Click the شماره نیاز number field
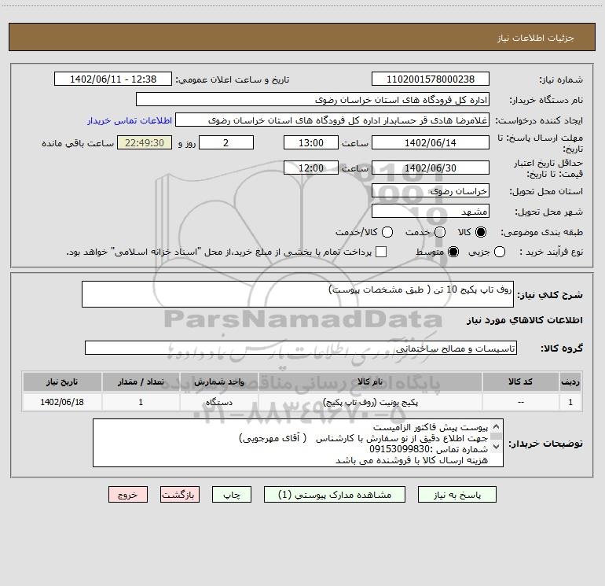The width and height of the screenshot is (605, 586). [x=431, y=79]
